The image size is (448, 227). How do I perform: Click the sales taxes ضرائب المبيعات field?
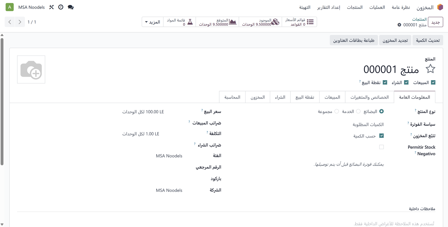(152, 123)
